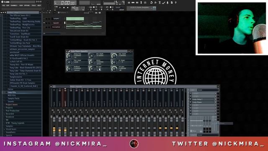Open the MIDI Kits folder
This screenshot has height=151, width=268.
coord(12,95)
